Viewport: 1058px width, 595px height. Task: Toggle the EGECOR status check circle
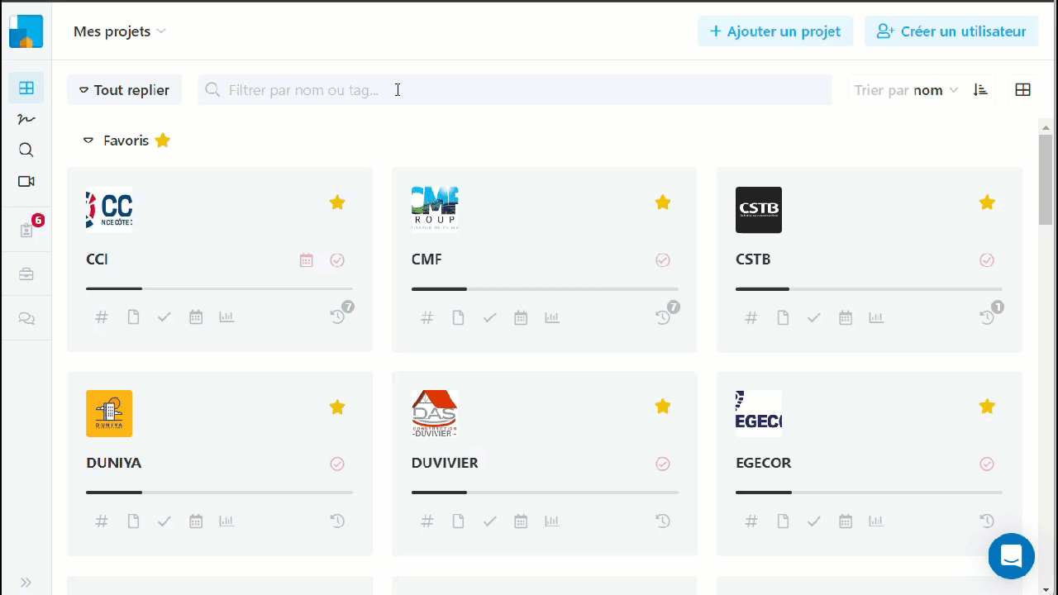[x=987, y=464]
